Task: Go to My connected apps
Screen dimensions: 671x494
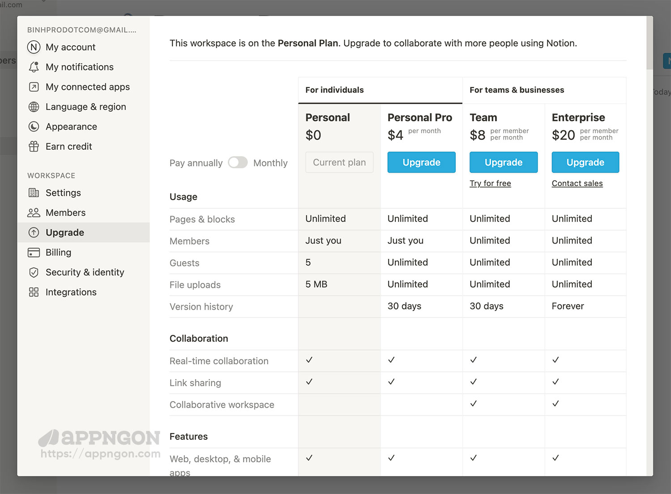Action: (x=83, y=87)
